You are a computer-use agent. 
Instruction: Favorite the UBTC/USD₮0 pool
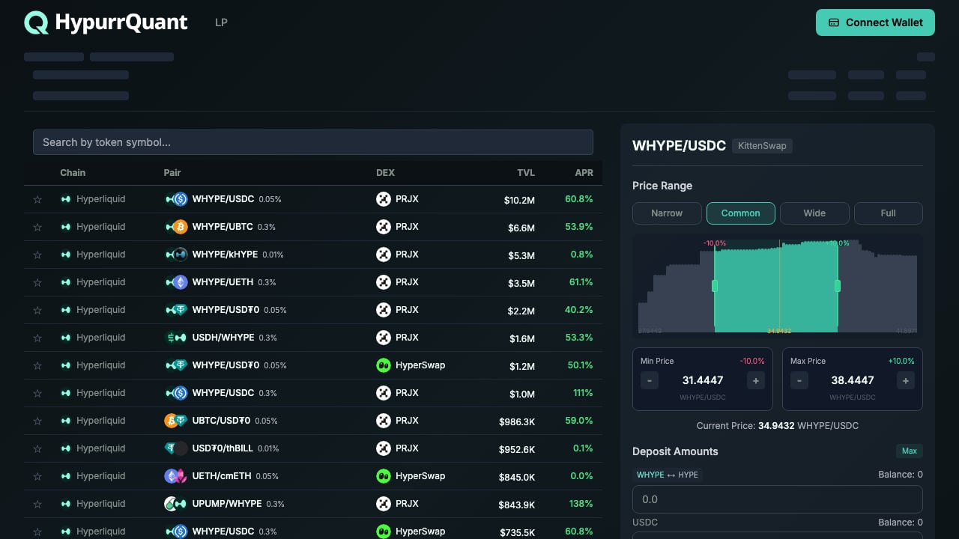[x=37, y=421]
